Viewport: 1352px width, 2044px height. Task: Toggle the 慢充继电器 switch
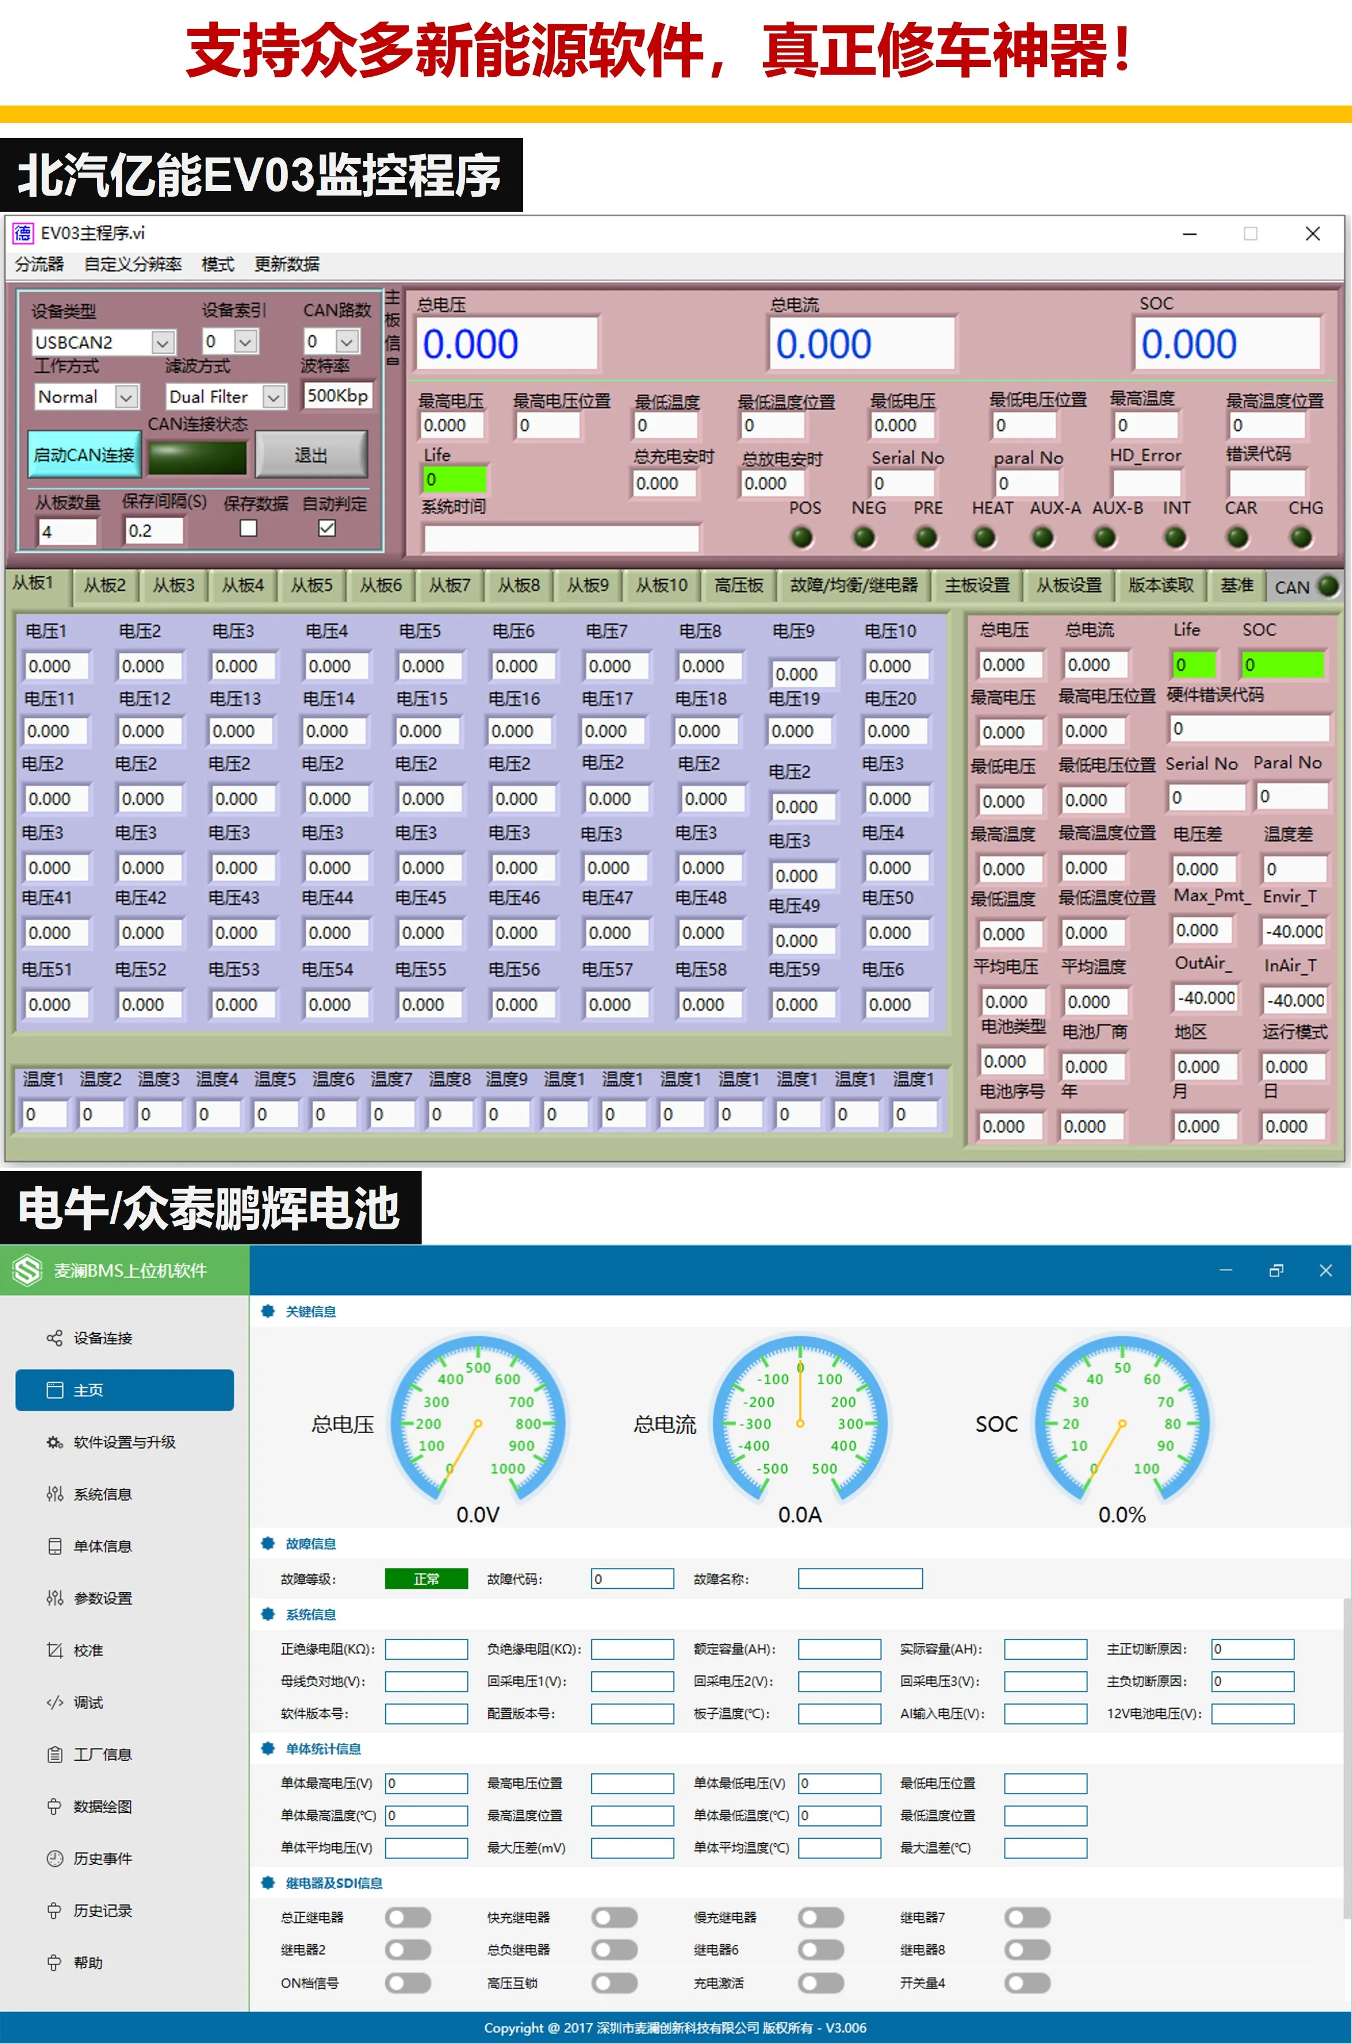[821, 1917]
